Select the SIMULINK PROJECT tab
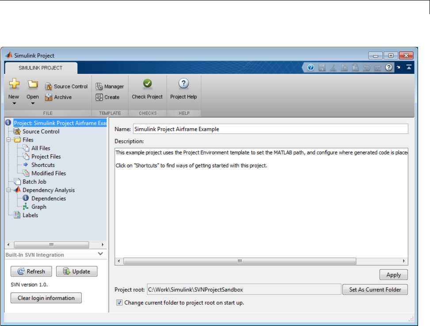Viewport: 430px width, 326px height. (x=41, y=68)
